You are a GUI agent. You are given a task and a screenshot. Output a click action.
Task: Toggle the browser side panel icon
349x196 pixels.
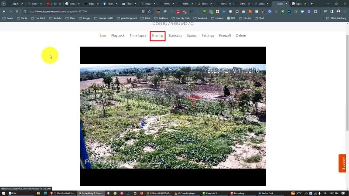tap(332, 11)
